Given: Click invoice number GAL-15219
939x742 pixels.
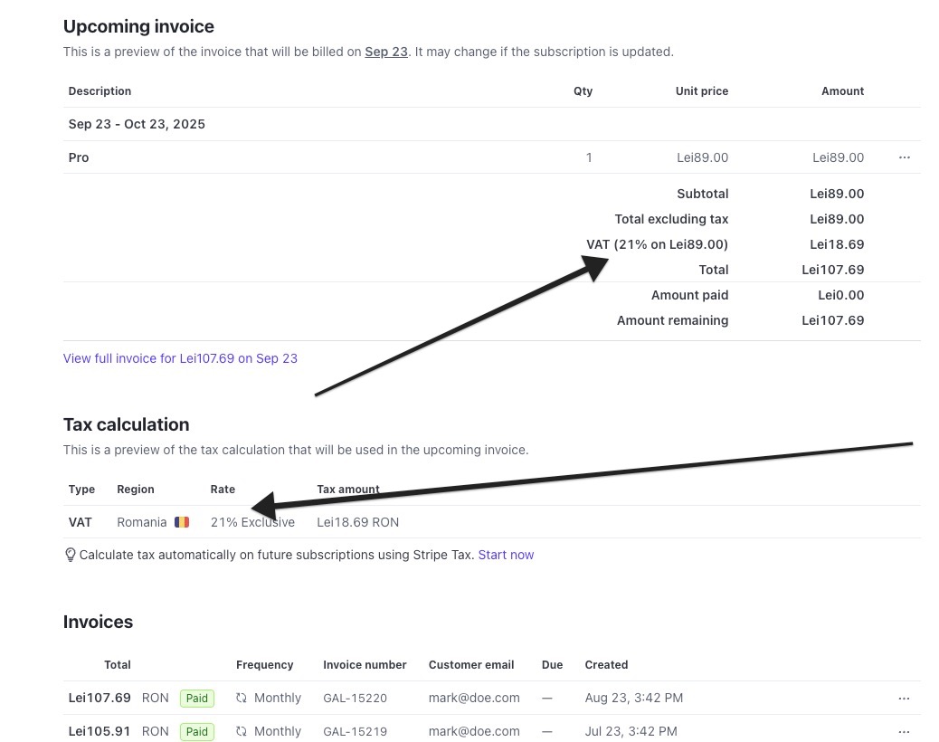Looking at the screenshot, I should coord(355,731).
